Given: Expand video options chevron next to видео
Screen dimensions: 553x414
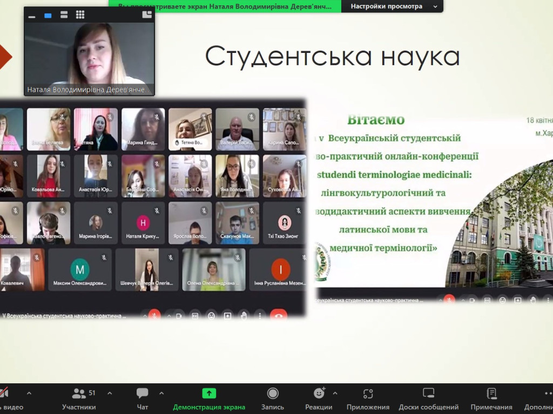Looking at the screenshot, I should pyautogui.click(x=29, y=393).
